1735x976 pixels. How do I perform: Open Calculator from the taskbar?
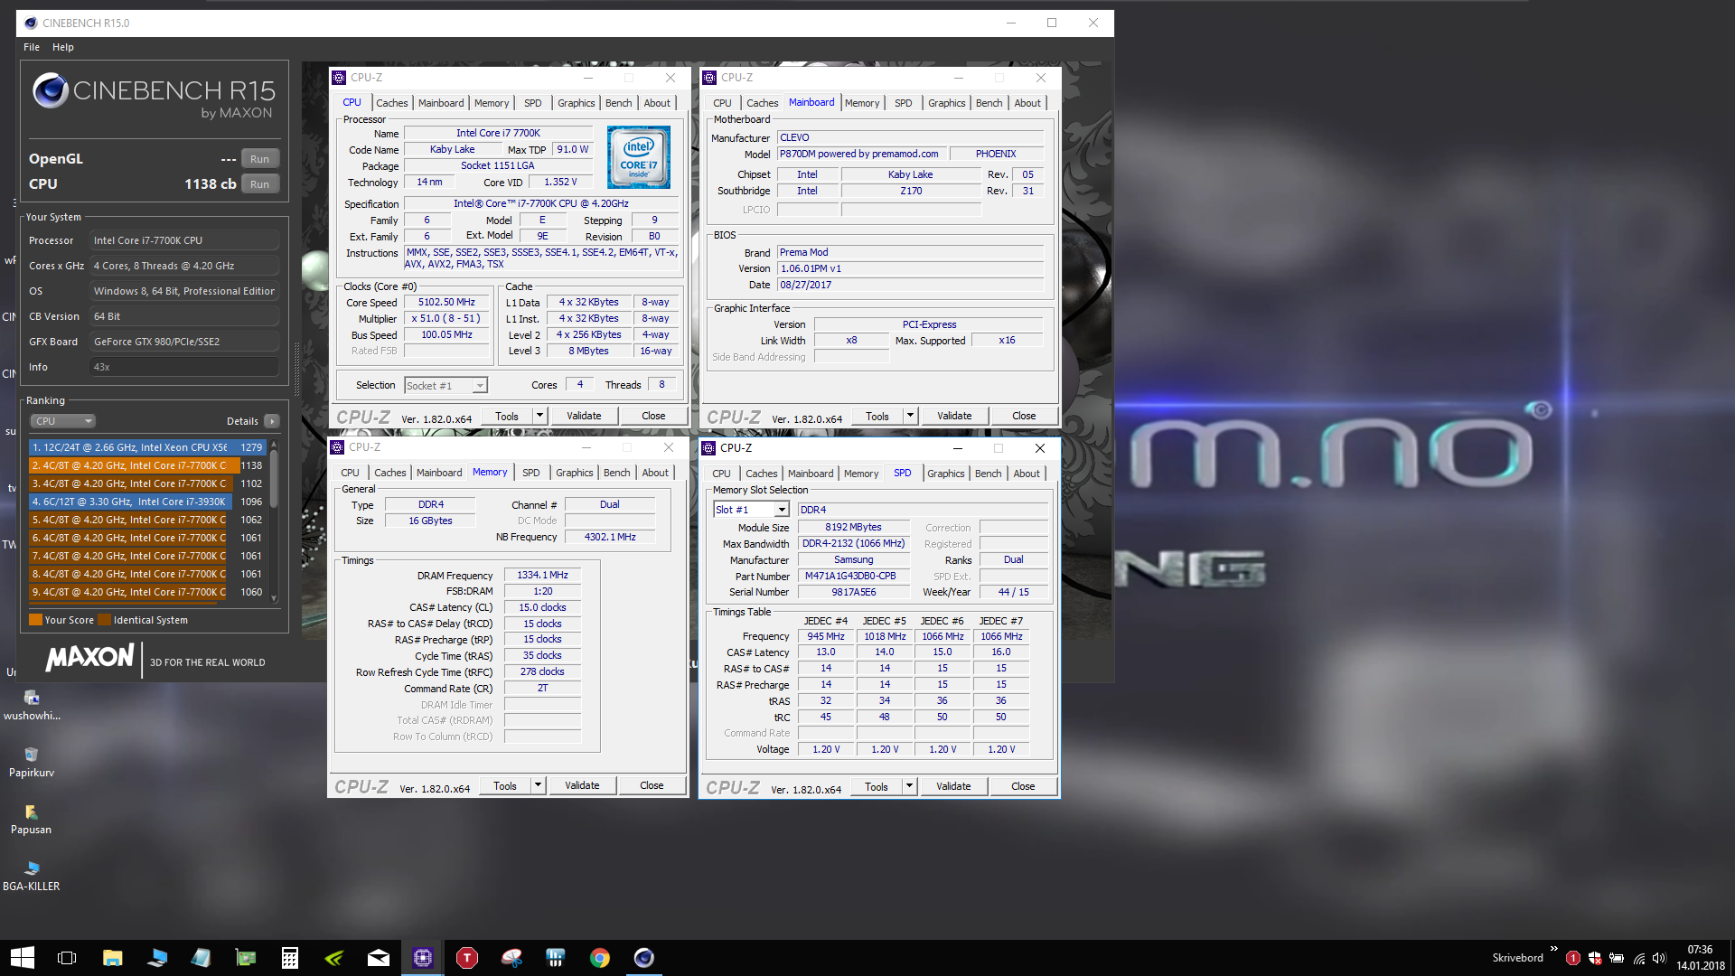click(290, 958)
